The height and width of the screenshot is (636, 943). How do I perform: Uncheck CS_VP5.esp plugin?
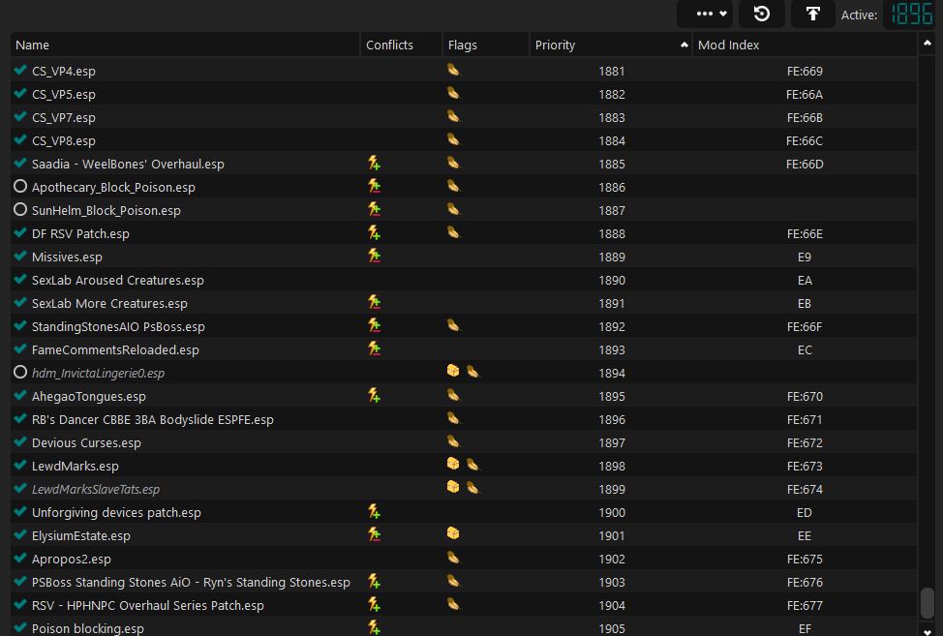click(19, 94)
